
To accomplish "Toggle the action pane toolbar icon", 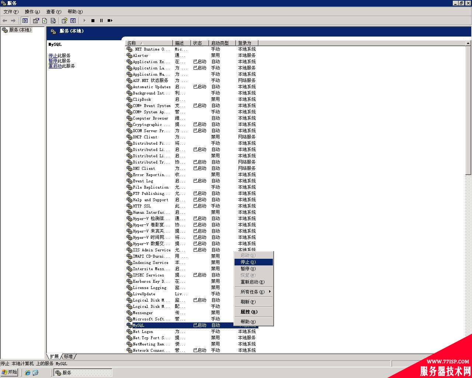I will [73, 21].
